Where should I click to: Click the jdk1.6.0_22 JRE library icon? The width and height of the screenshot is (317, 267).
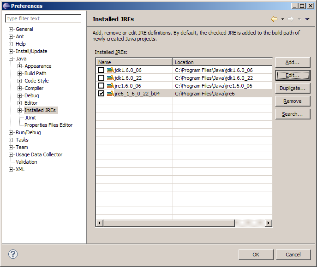(110, 78)
